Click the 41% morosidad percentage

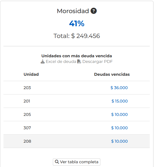pos(77,24)
